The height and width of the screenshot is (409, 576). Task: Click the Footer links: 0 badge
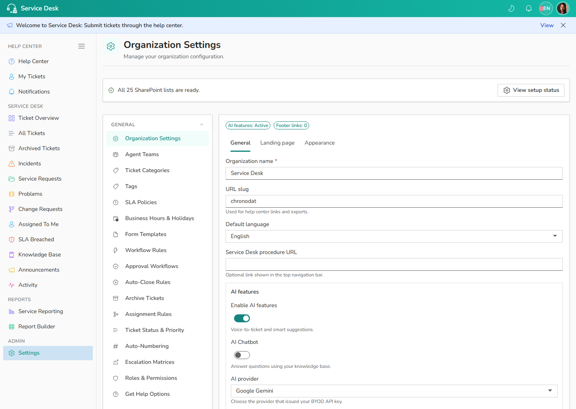[x=292, y=125]
